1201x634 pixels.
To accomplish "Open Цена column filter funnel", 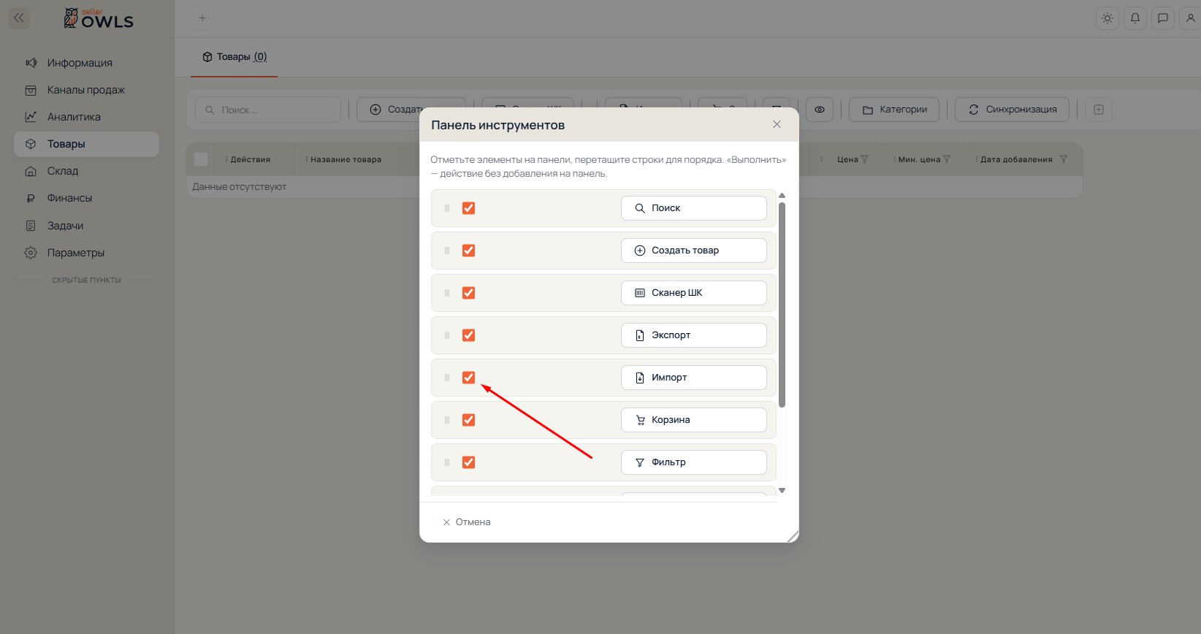I will coord(865,159).
